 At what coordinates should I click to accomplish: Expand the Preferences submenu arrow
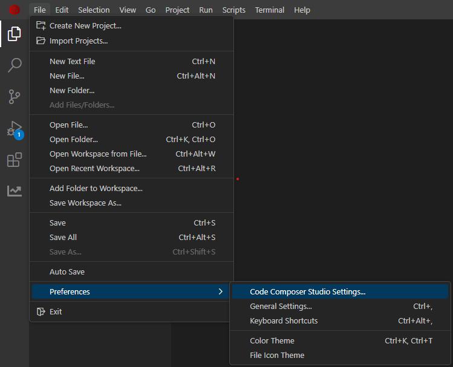click(220, 292)
